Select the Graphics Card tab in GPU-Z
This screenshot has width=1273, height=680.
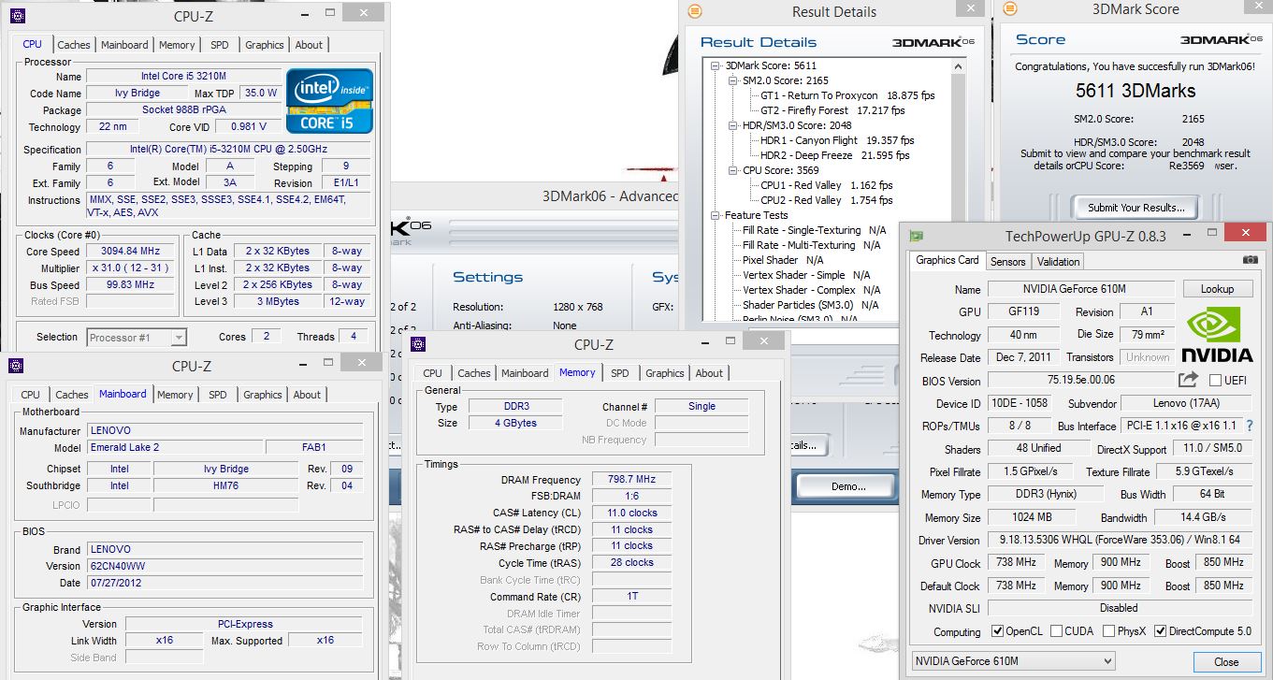(947, 260)
